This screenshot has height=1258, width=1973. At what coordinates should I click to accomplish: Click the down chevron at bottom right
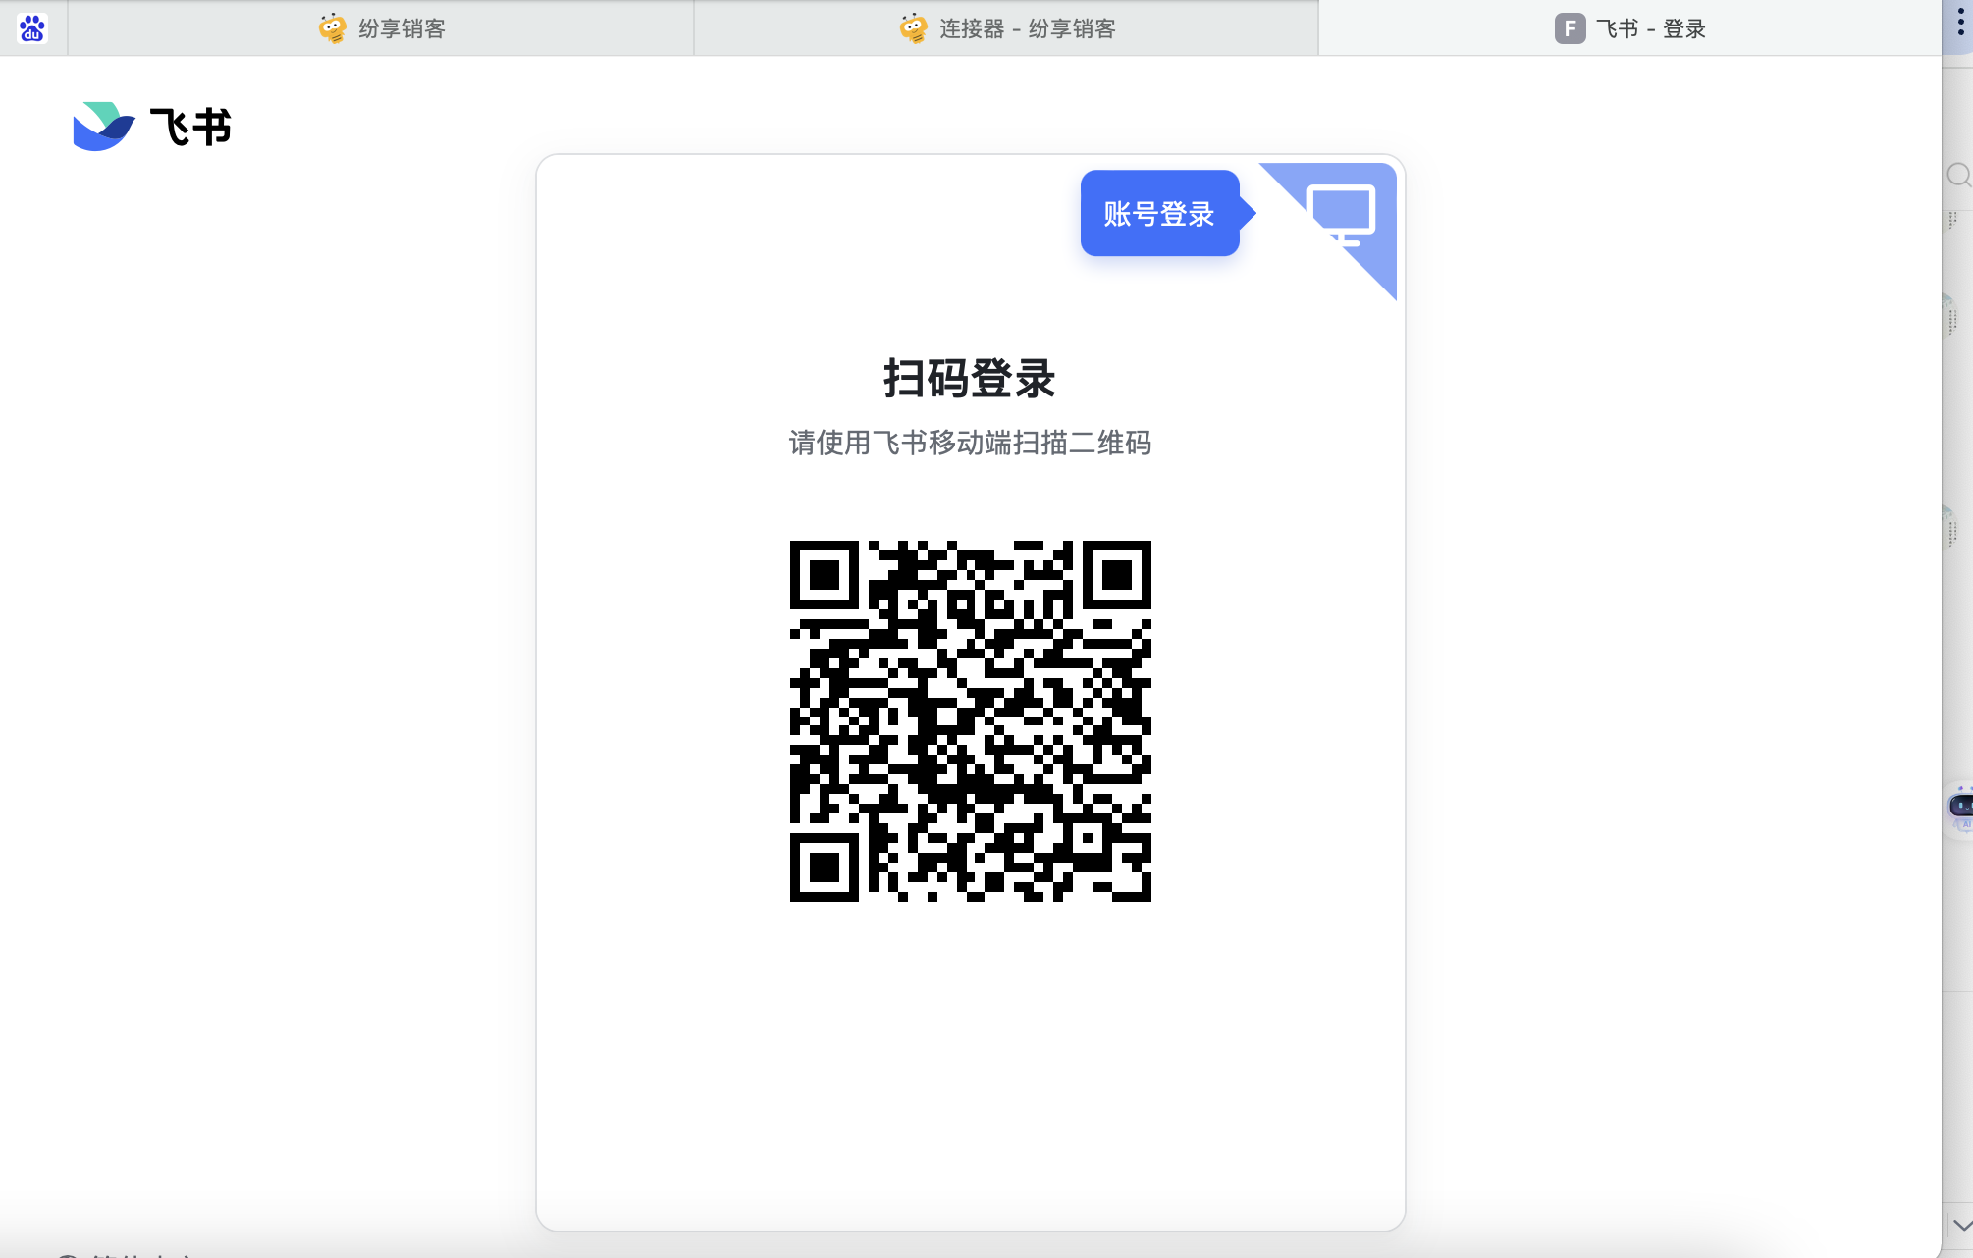[1961, 1226]
